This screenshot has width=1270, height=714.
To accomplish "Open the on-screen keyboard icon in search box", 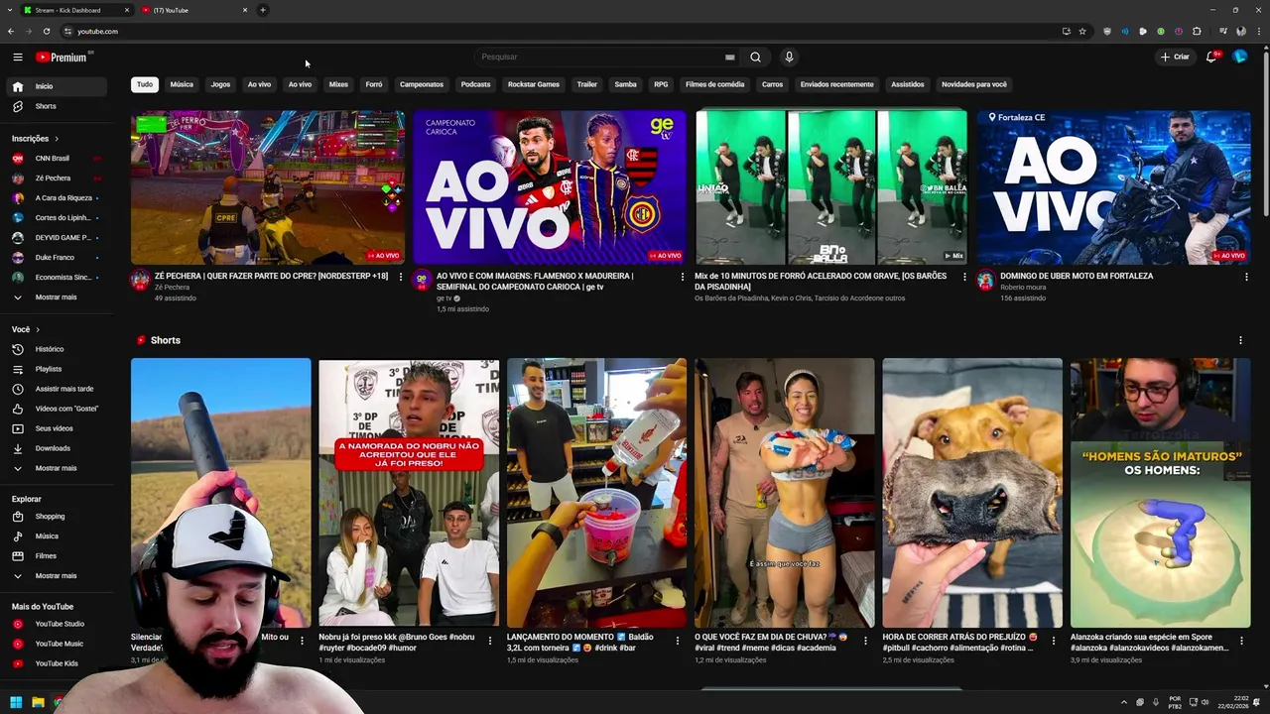I will tap(729, 57).
